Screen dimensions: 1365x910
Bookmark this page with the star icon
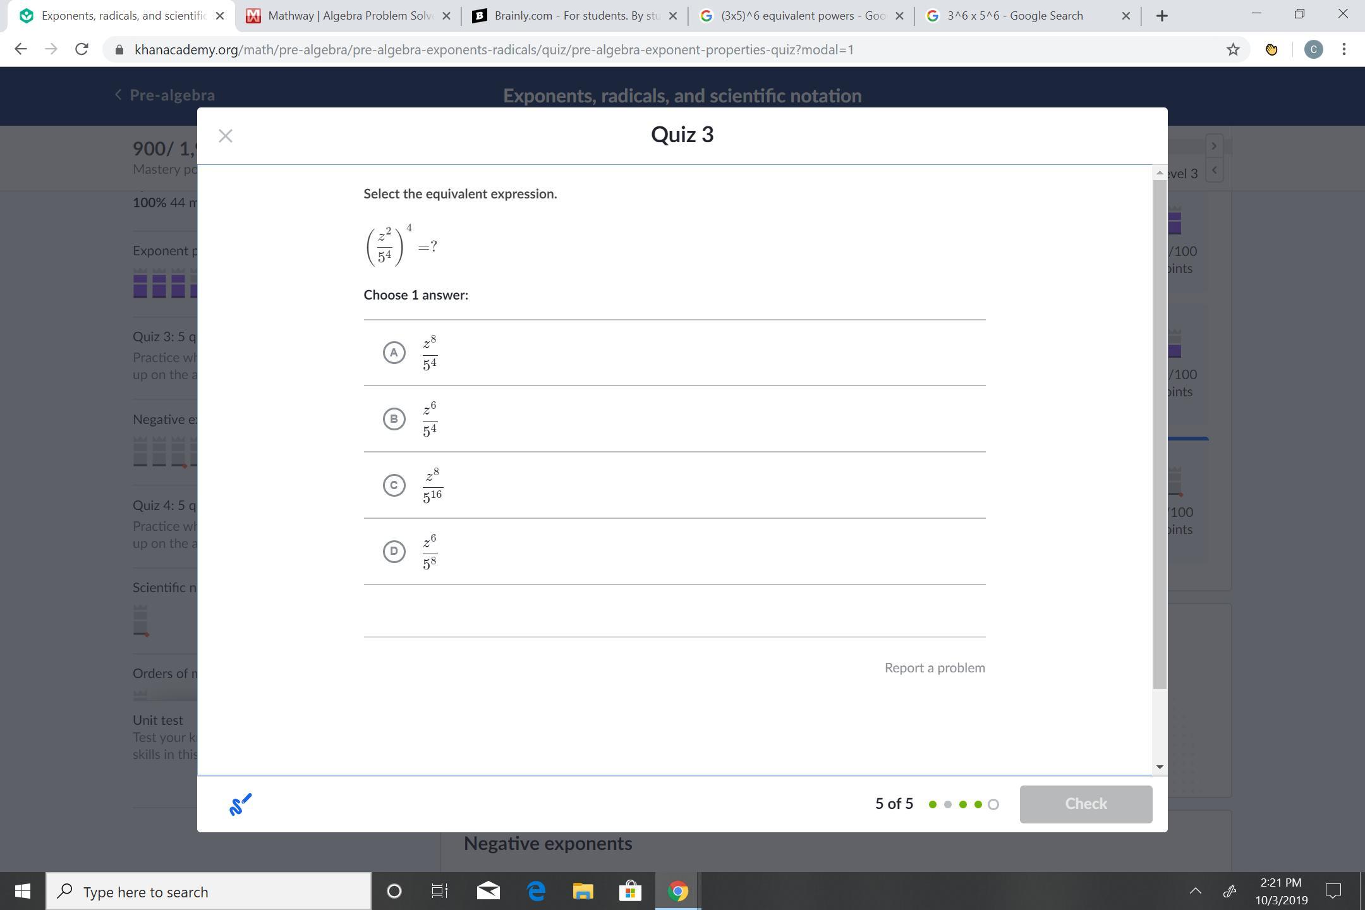[1232, 49]
